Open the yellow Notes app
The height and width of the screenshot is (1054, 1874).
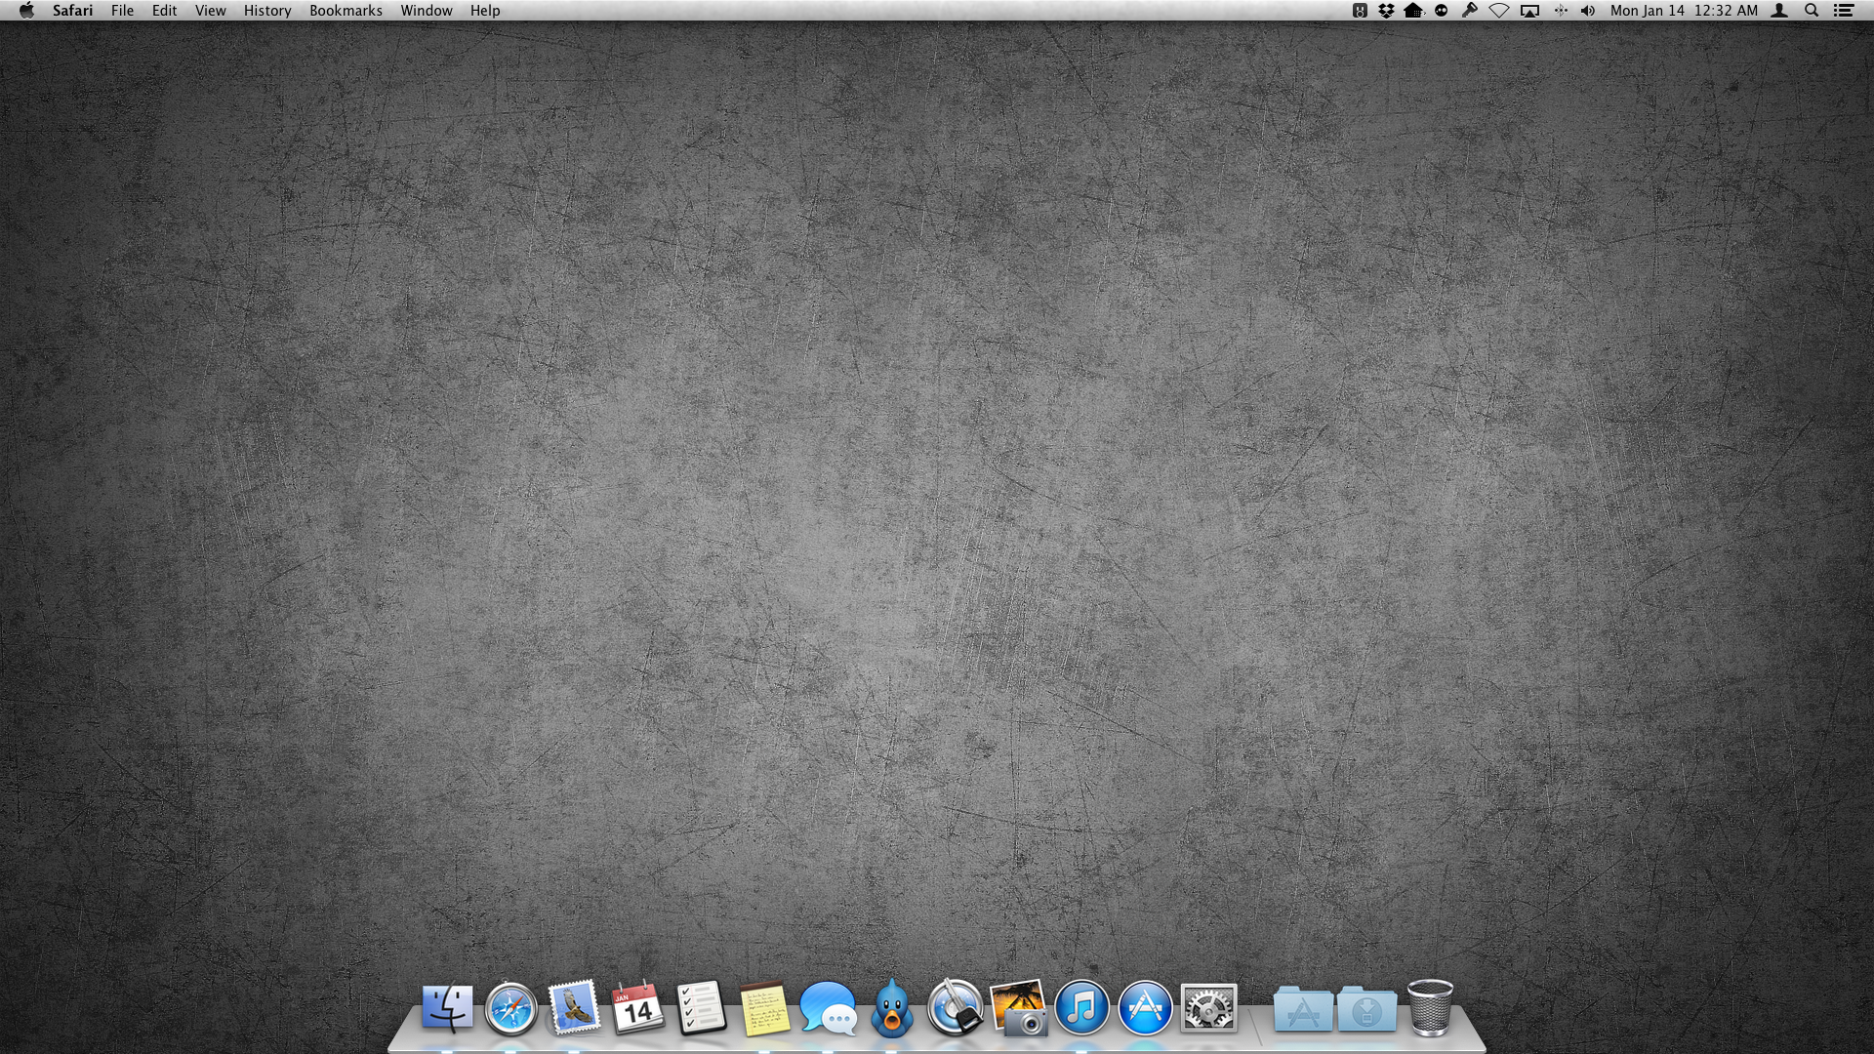tap(764, 1007)
